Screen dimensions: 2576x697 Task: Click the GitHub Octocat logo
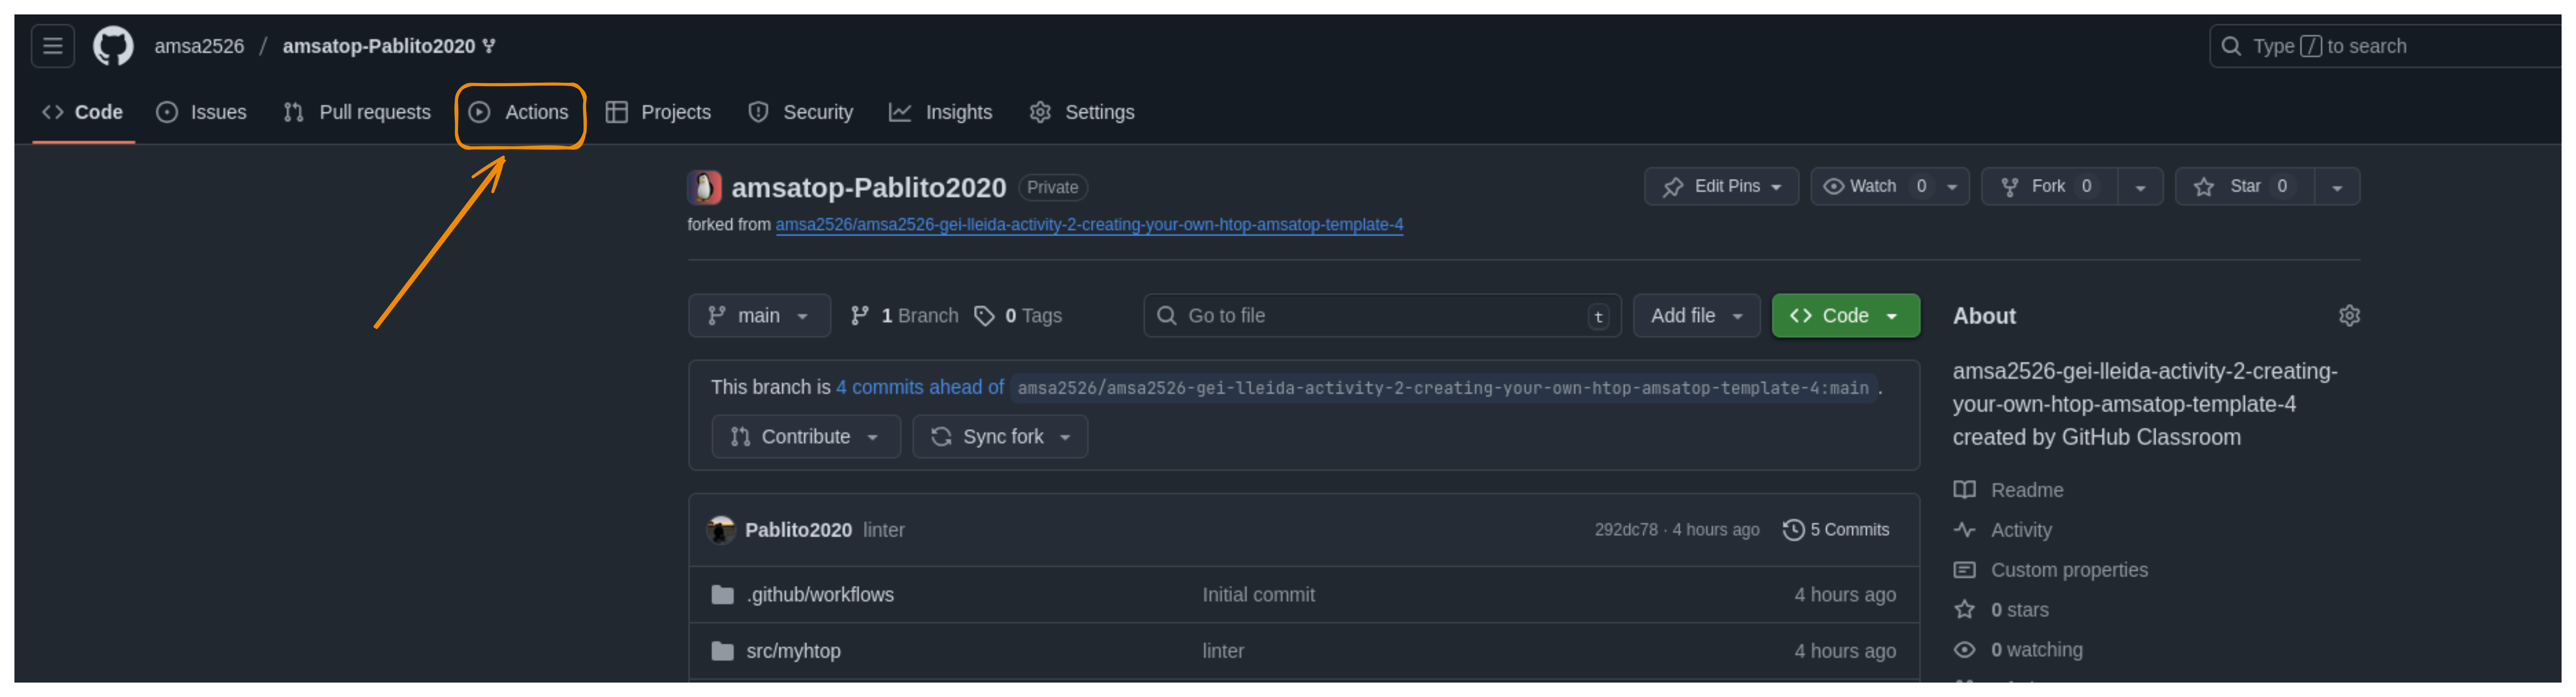113,46
